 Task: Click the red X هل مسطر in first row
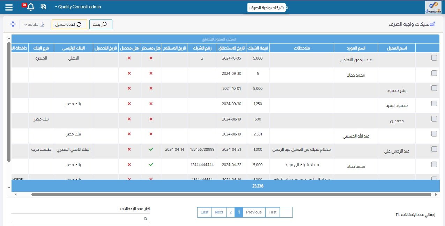coord(151,58)
